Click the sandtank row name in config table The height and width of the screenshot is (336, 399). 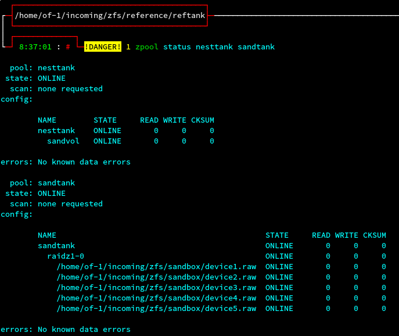pos(56,246)
